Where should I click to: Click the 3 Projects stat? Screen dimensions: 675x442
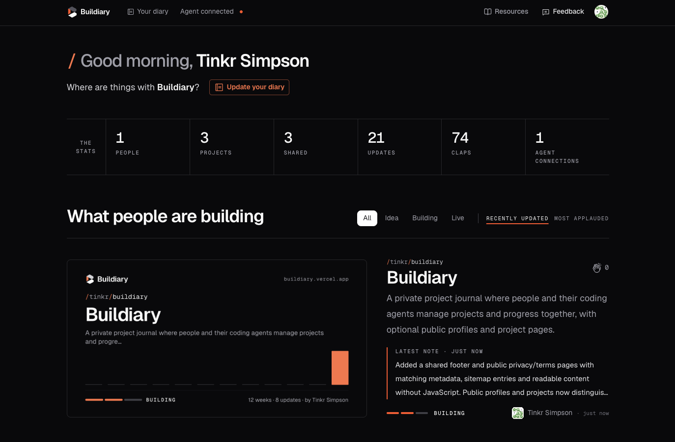pos(232,147)
